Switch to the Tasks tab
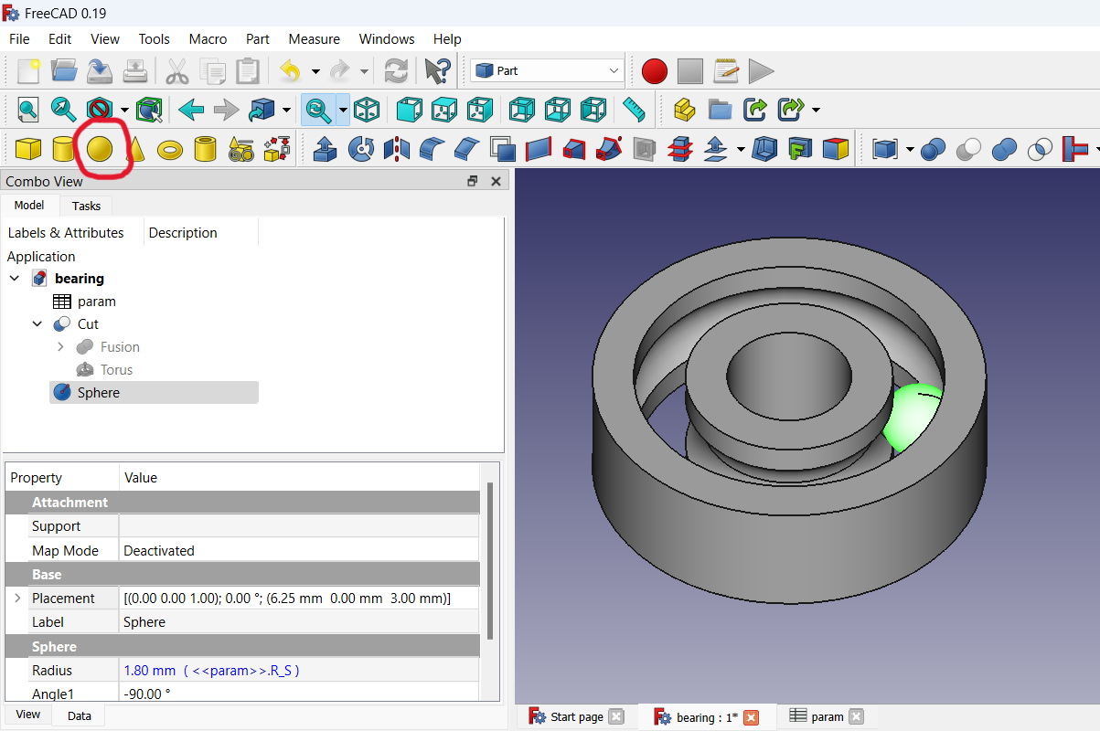Image resolution: width=1100 pixels, height=731 pixels. [x=85, y=206]
